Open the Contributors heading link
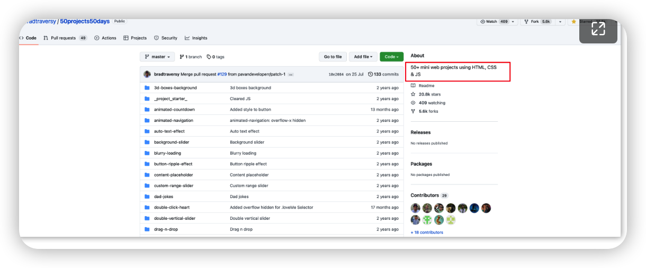The image size is (646, 268). point(425,195)
